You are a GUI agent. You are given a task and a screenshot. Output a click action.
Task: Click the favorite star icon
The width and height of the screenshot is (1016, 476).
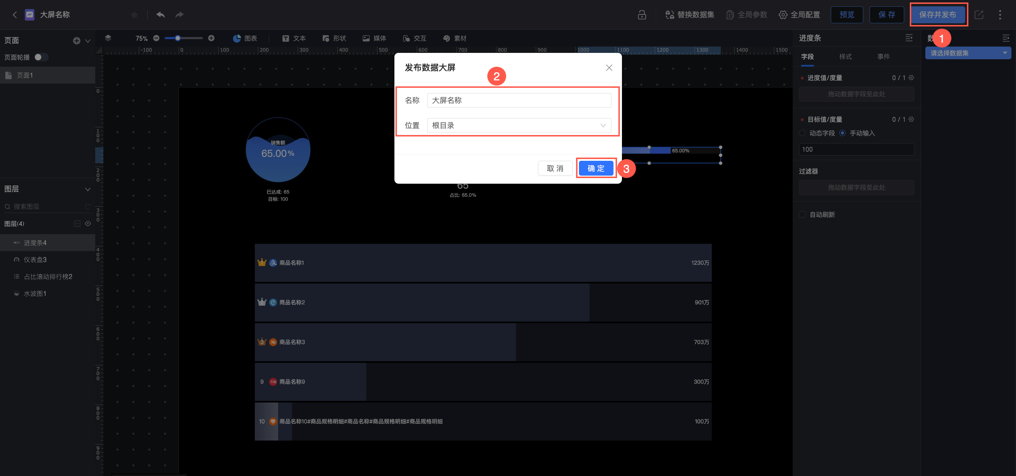coord(134,15)
